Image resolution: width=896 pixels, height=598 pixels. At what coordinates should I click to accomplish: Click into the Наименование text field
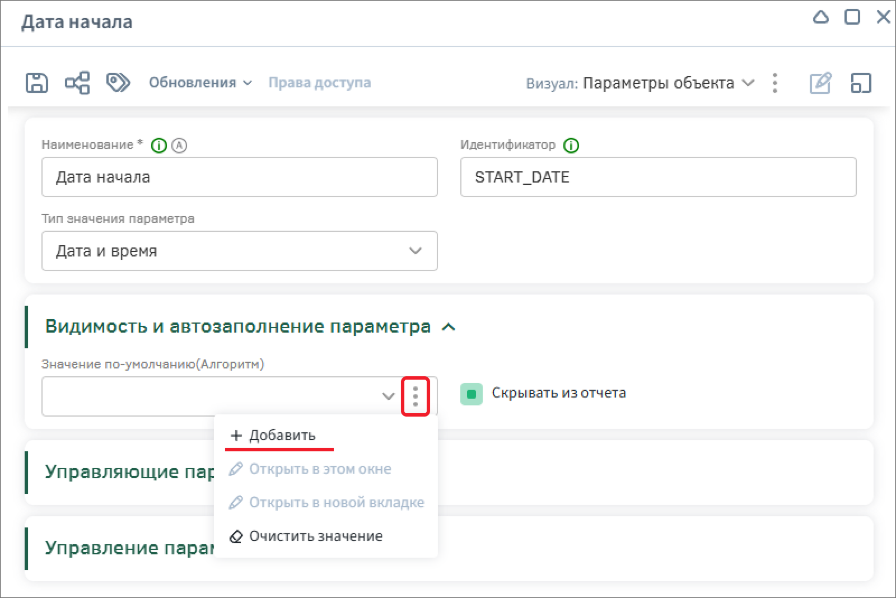click(239, 177)
